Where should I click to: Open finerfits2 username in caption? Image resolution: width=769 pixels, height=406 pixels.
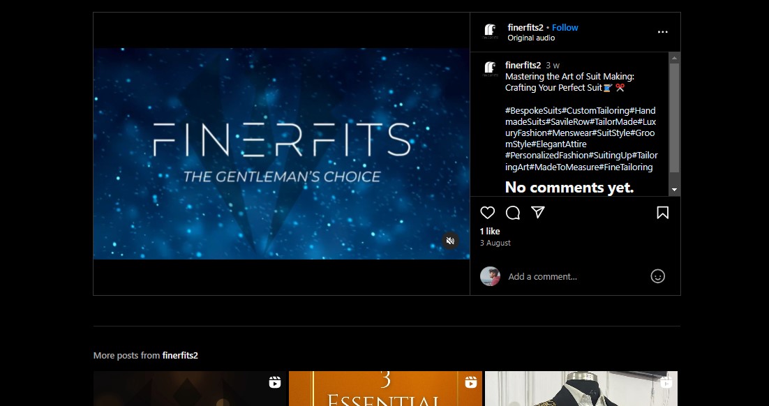coord(523,65)
